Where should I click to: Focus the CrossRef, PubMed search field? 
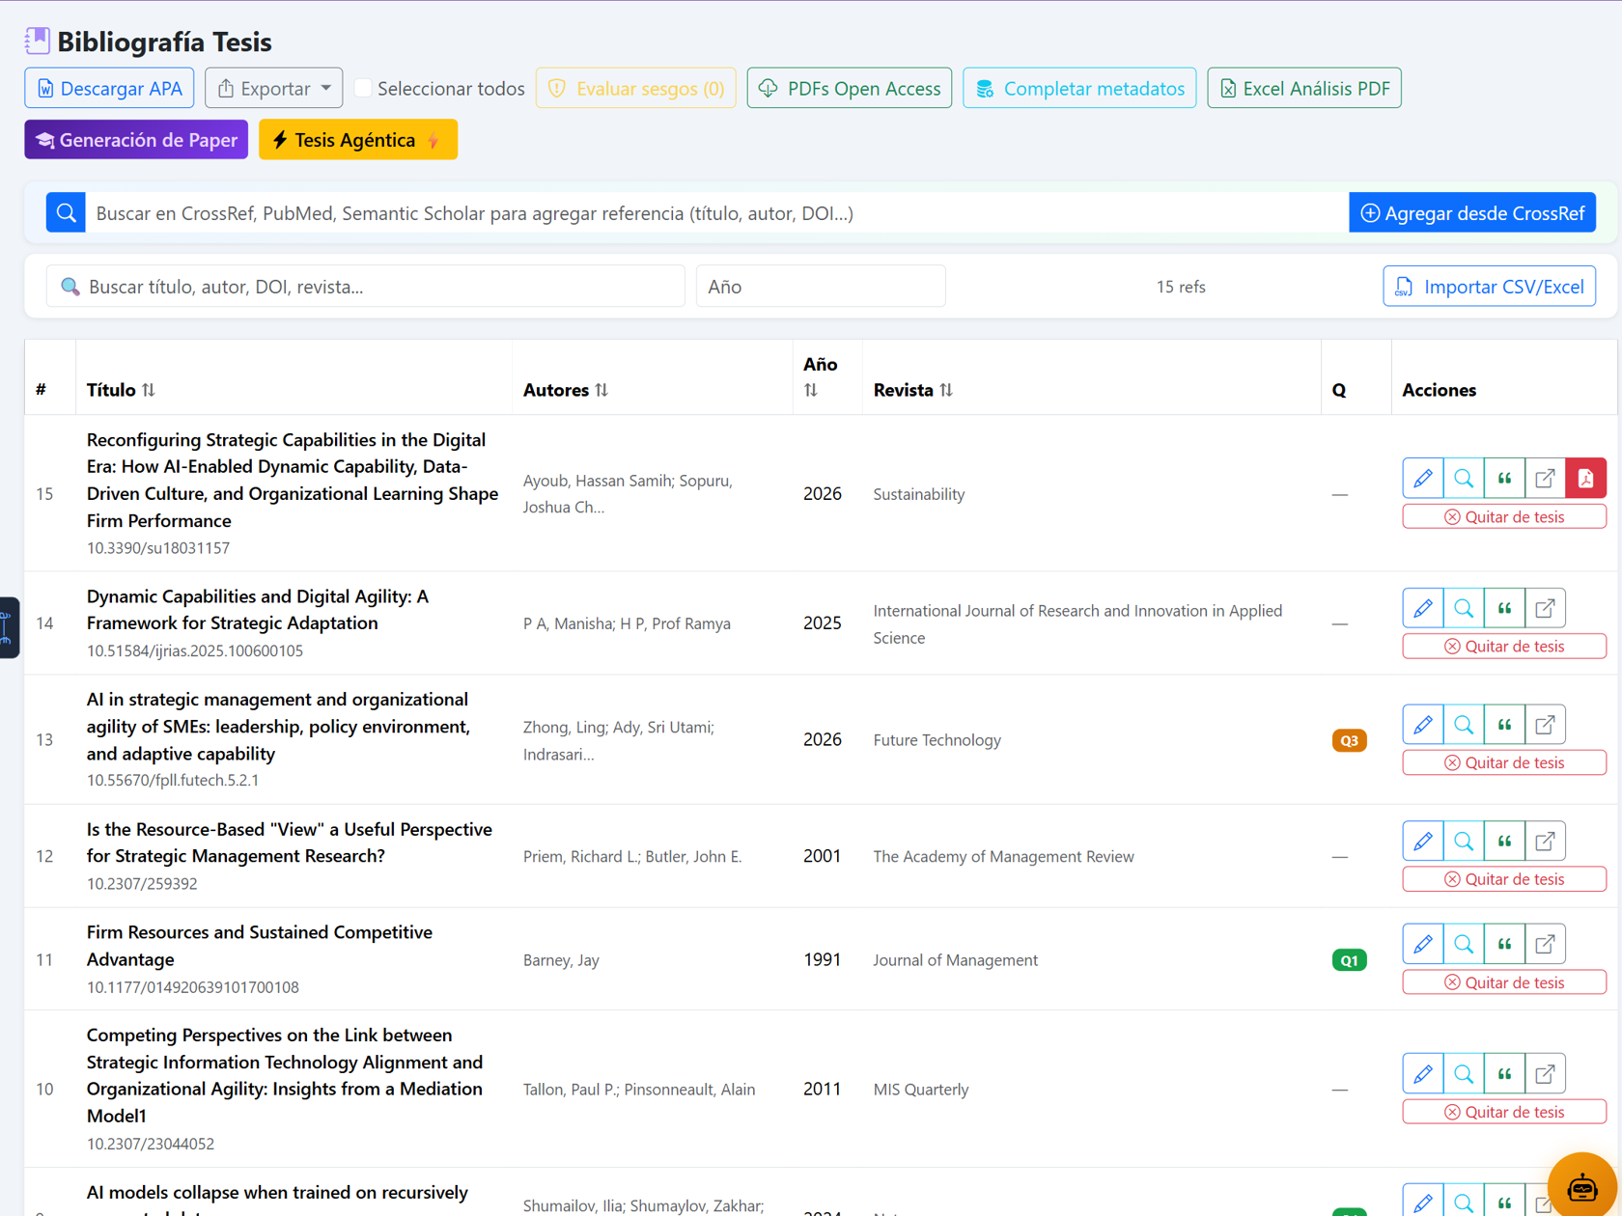pos(716,213)
